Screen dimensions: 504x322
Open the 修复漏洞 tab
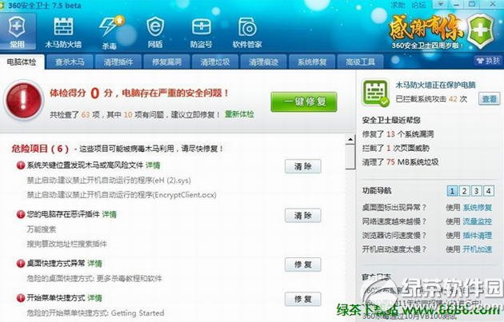pos(166,62)
